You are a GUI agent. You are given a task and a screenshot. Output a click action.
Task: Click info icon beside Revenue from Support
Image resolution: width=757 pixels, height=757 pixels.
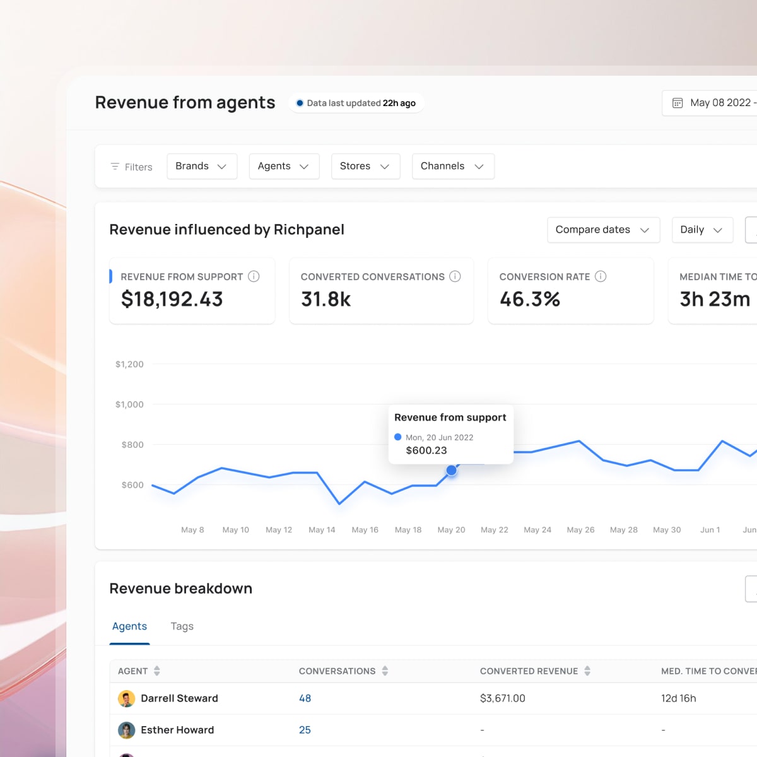pos(254,276)
